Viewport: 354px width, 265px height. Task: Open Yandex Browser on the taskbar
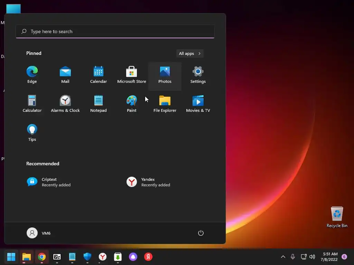pos(103,257)
